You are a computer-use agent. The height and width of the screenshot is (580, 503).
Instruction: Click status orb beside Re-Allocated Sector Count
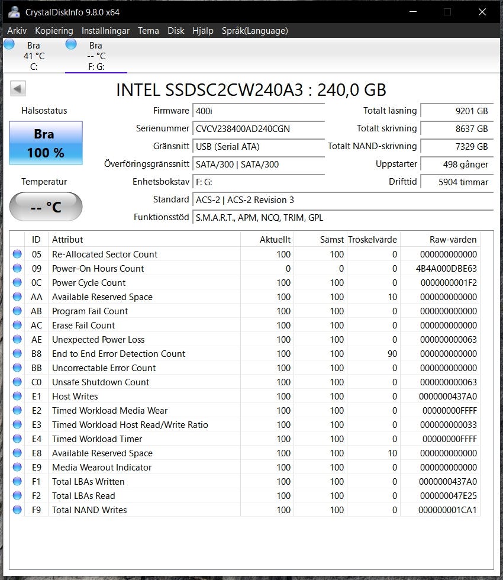tap(17, 254)
